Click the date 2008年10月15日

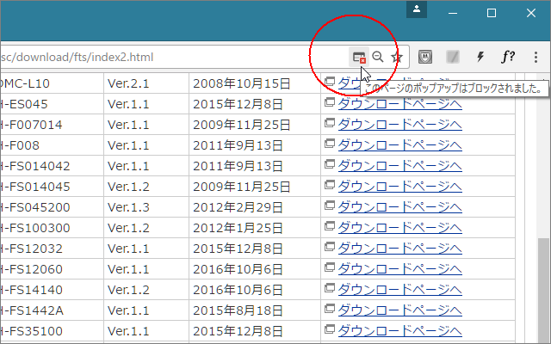click(x=241, y=83)
